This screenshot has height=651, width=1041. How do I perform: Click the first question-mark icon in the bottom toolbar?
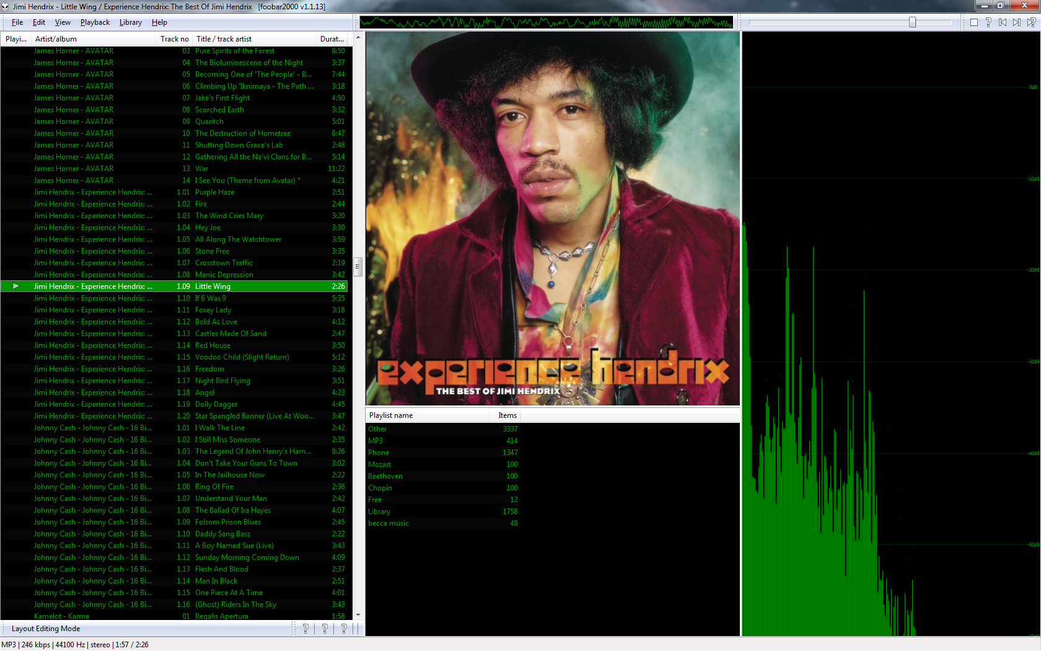pyautogui.click(x=305, y=629)
